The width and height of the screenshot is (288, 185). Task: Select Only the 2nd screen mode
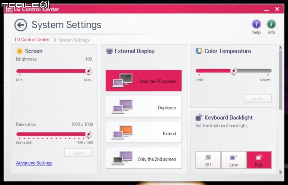coord(144,158)
